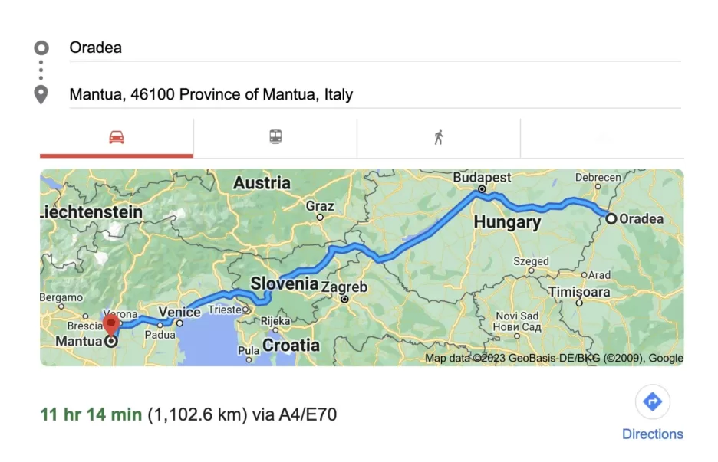Click the Graz label on the map
718x462 pixels.
pos(320,206)
